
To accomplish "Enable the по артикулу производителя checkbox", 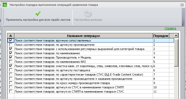I will [11, 45].
